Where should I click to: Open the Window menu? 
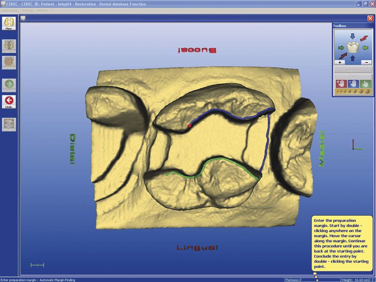(x=43, y=10)
